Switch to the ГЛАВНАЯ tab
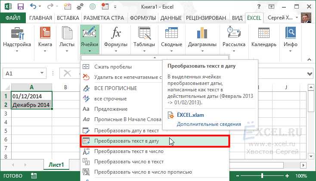Screen dimensions: 316x181 [40, 18]
